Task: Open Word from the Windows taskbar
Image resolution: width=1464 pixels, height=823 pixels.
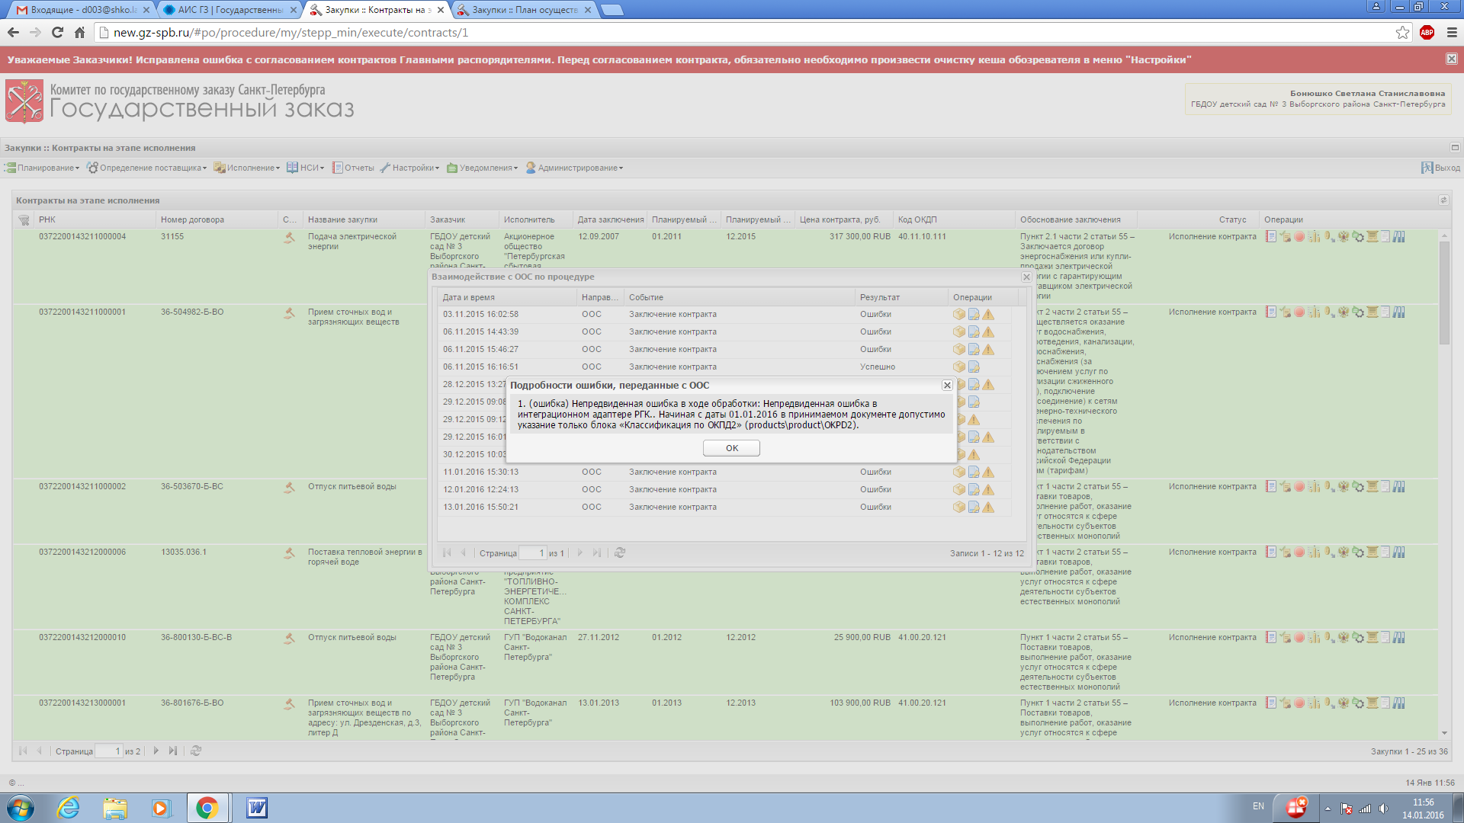Action: click(256, 808)
